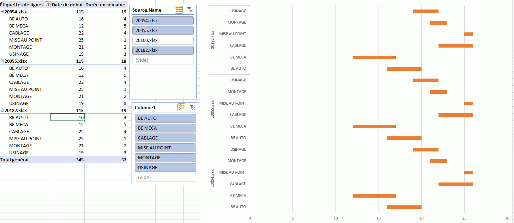Select BE AUTO in Colonne1 slicer

165,118
